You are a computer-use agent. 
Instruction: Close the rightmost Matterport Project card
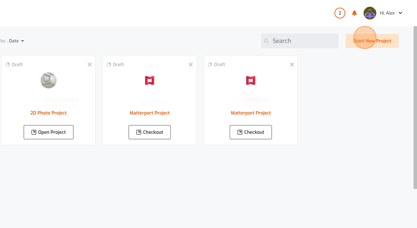292,64
